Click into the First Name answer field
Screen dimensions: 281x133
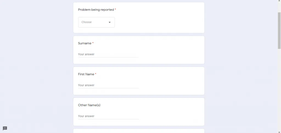coord(108,85)
